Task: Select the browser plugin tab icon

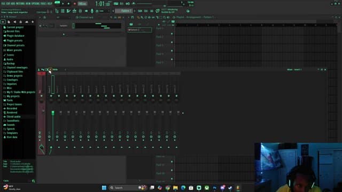Action: [20, 22]
